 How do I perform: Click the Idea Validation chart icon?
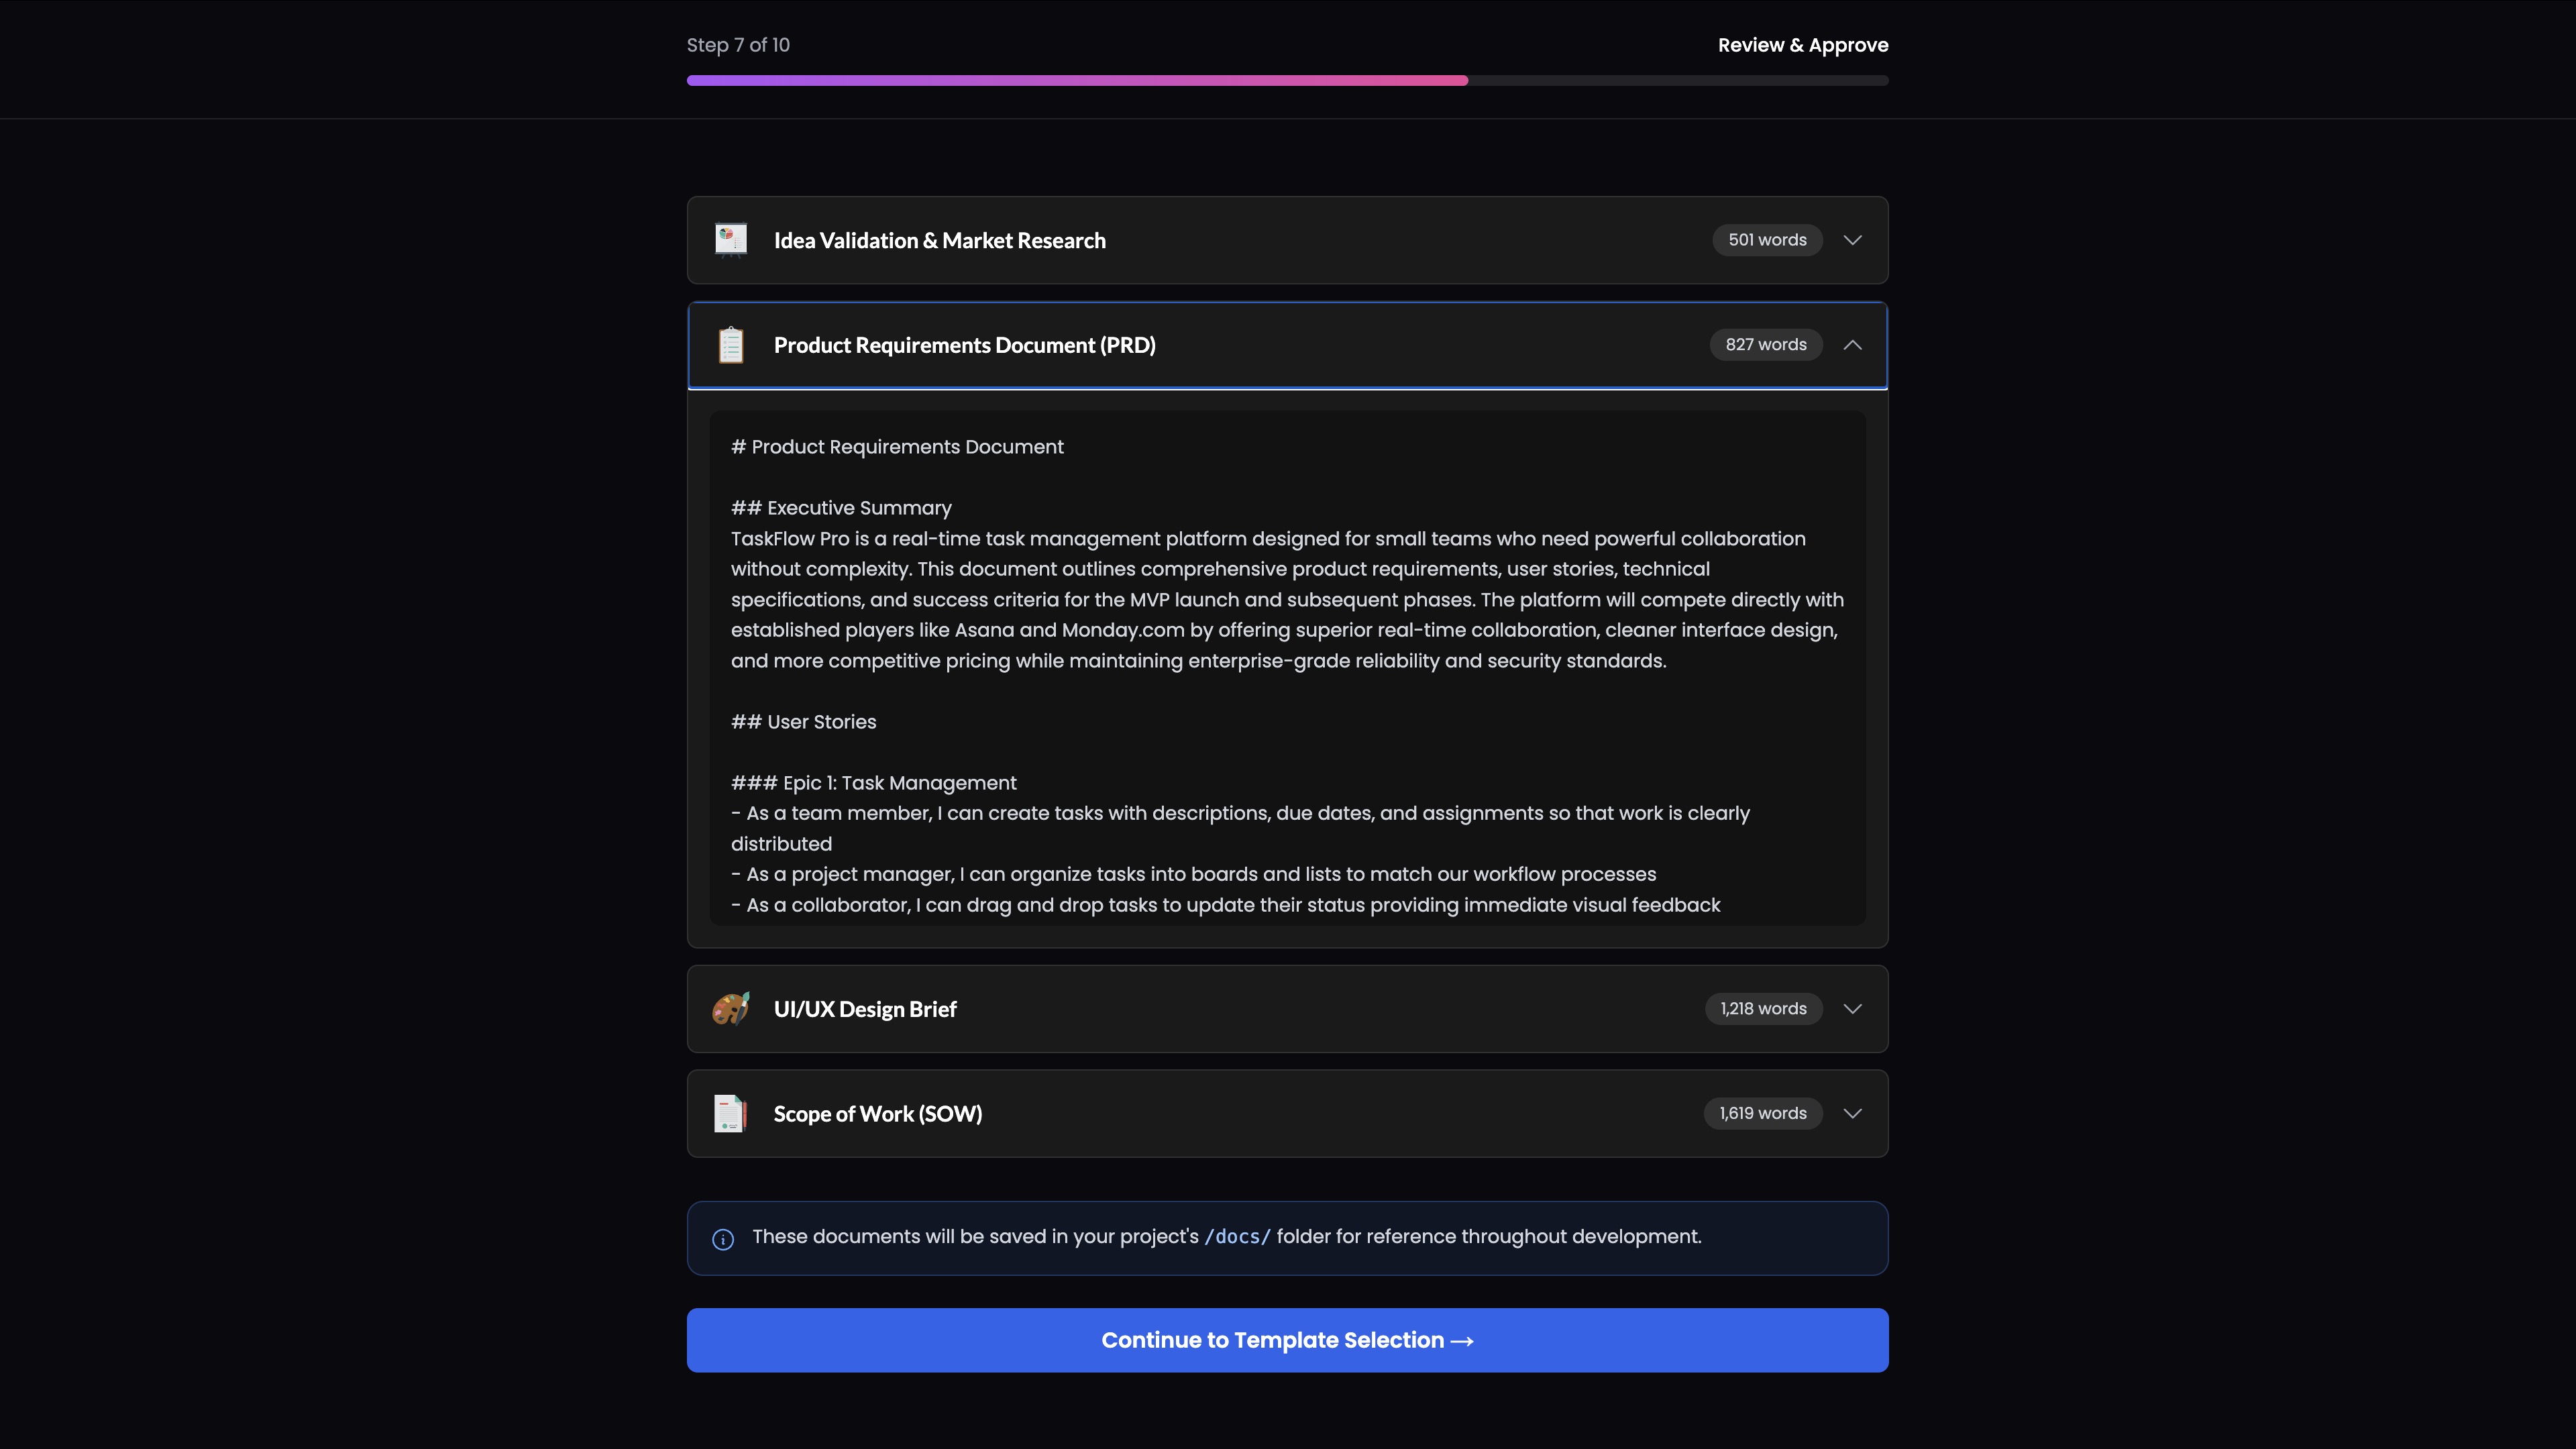point(731,240)
